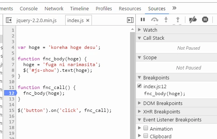Screen dimensions: 217x139
Task: Click the Watch section label
Action: (x=150, y=30)
